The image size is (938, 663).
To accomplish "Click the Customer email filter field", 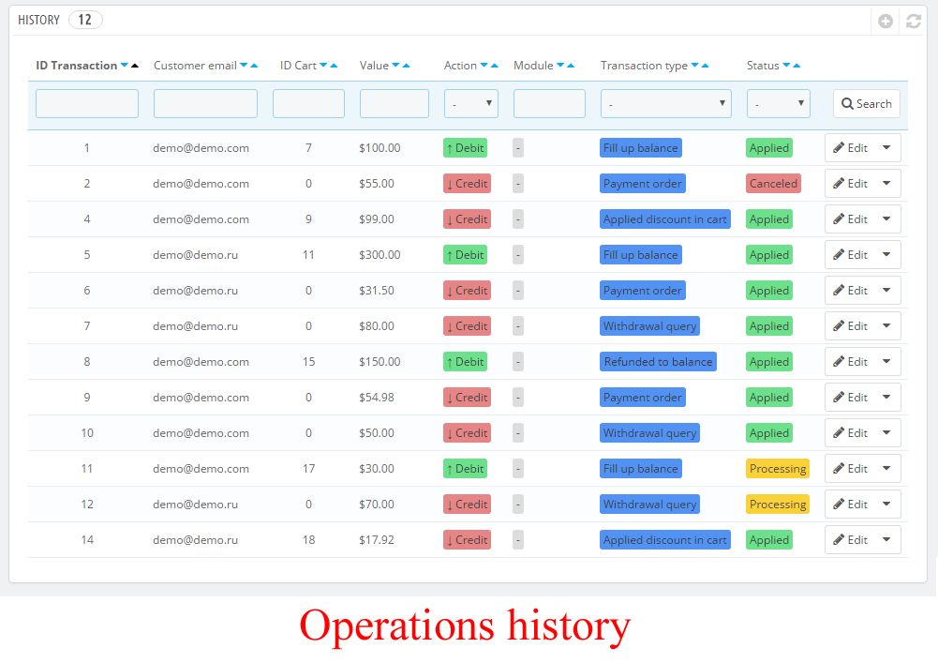I will [205, 103].
